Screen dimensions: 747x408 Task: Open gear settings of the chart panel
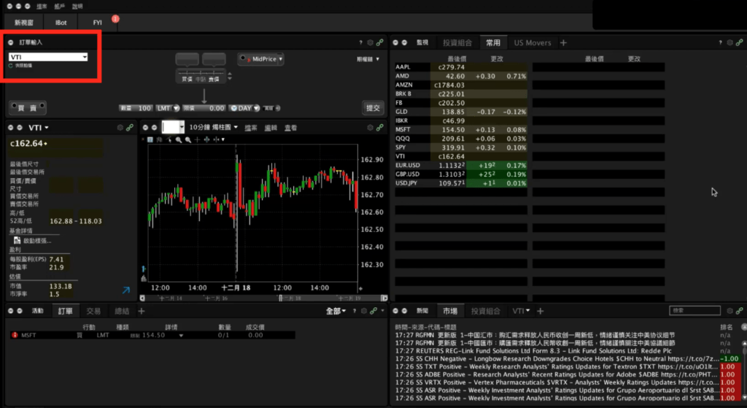pyautogui.click(x=370, y=128)
